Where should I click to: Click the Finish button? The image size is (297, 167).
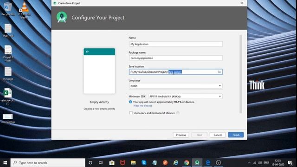tap(236, 135)
